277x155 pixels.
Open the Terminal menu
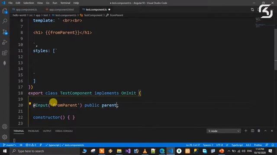click(x=65, y=3)
